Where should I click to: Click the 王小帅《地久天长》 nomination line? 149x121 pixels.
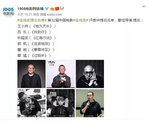click(x=37, y=26)
